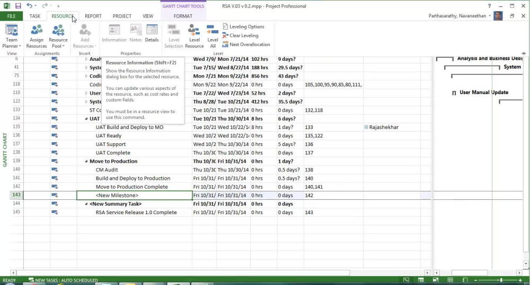The image size is (530, 285).
Task: Select task 'RSA Service Release 1.0 Complete'
Action: click(136, 213)
